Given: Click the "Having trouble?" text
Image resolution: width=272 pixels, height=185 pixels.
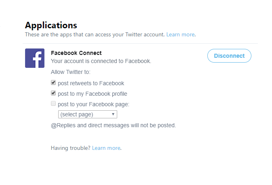Looking at the screenshot, I should (x=71, y=148).
